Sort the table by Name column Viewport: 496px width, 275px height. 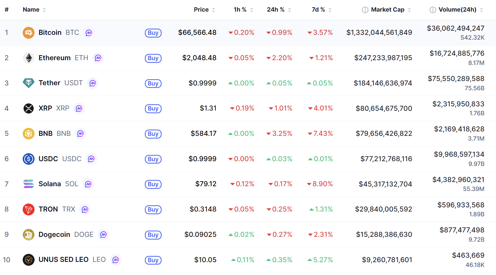(x=34, y=10)
